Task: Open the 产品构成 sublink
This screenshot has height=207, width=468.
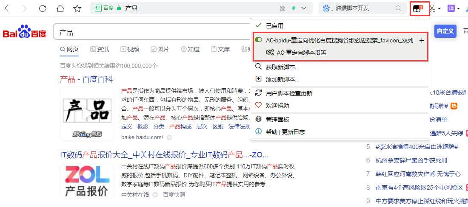Action: click(x=180, y=126)
